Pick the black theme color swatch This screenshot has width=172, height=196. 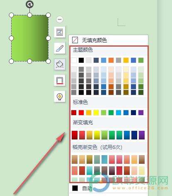coord(81,60)
